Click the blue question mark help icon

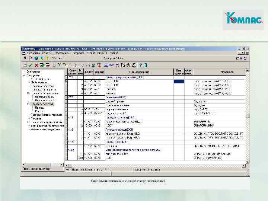[x=140, y=65]
